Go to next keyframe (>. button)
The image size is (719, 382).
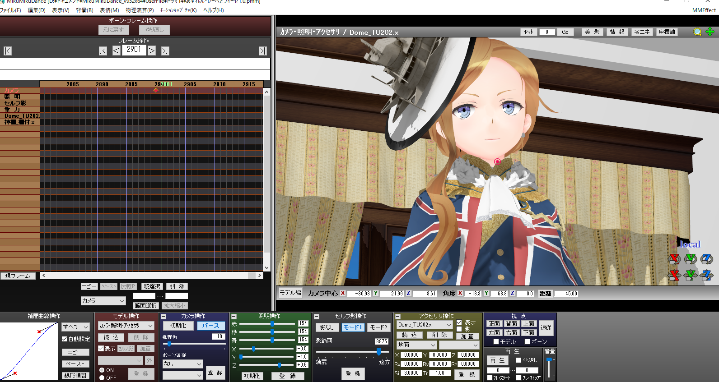[165, 51]
